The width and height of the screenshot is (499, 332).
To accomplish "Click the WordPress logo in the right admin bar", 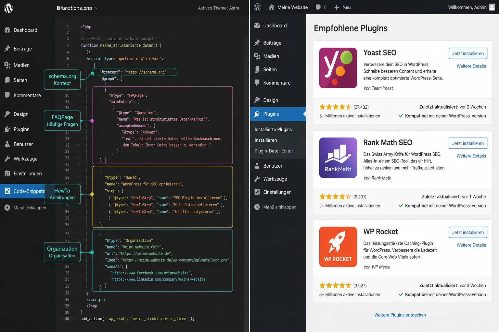I will (257, 7).
